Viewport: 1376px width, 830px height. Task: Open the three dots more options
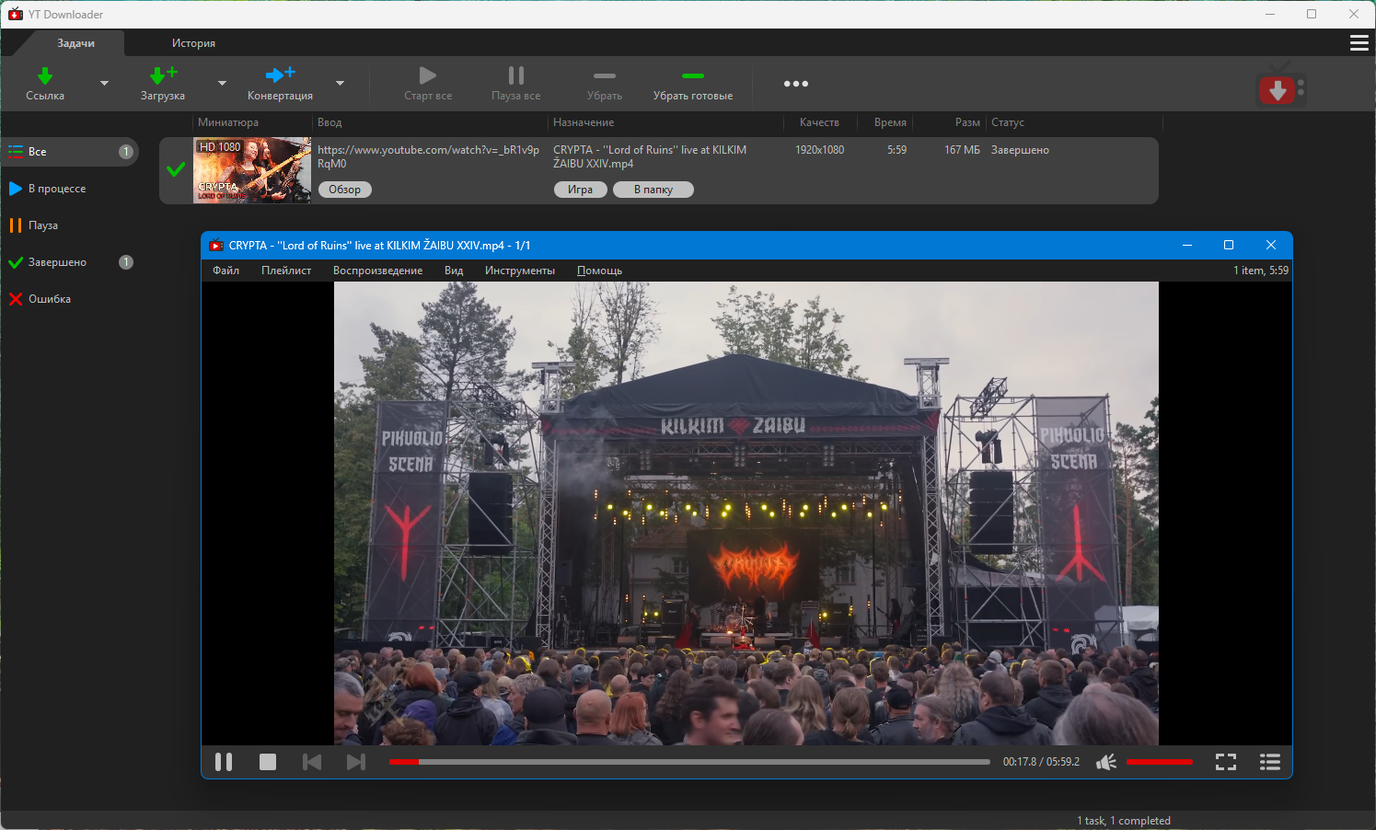coord(795,84)
